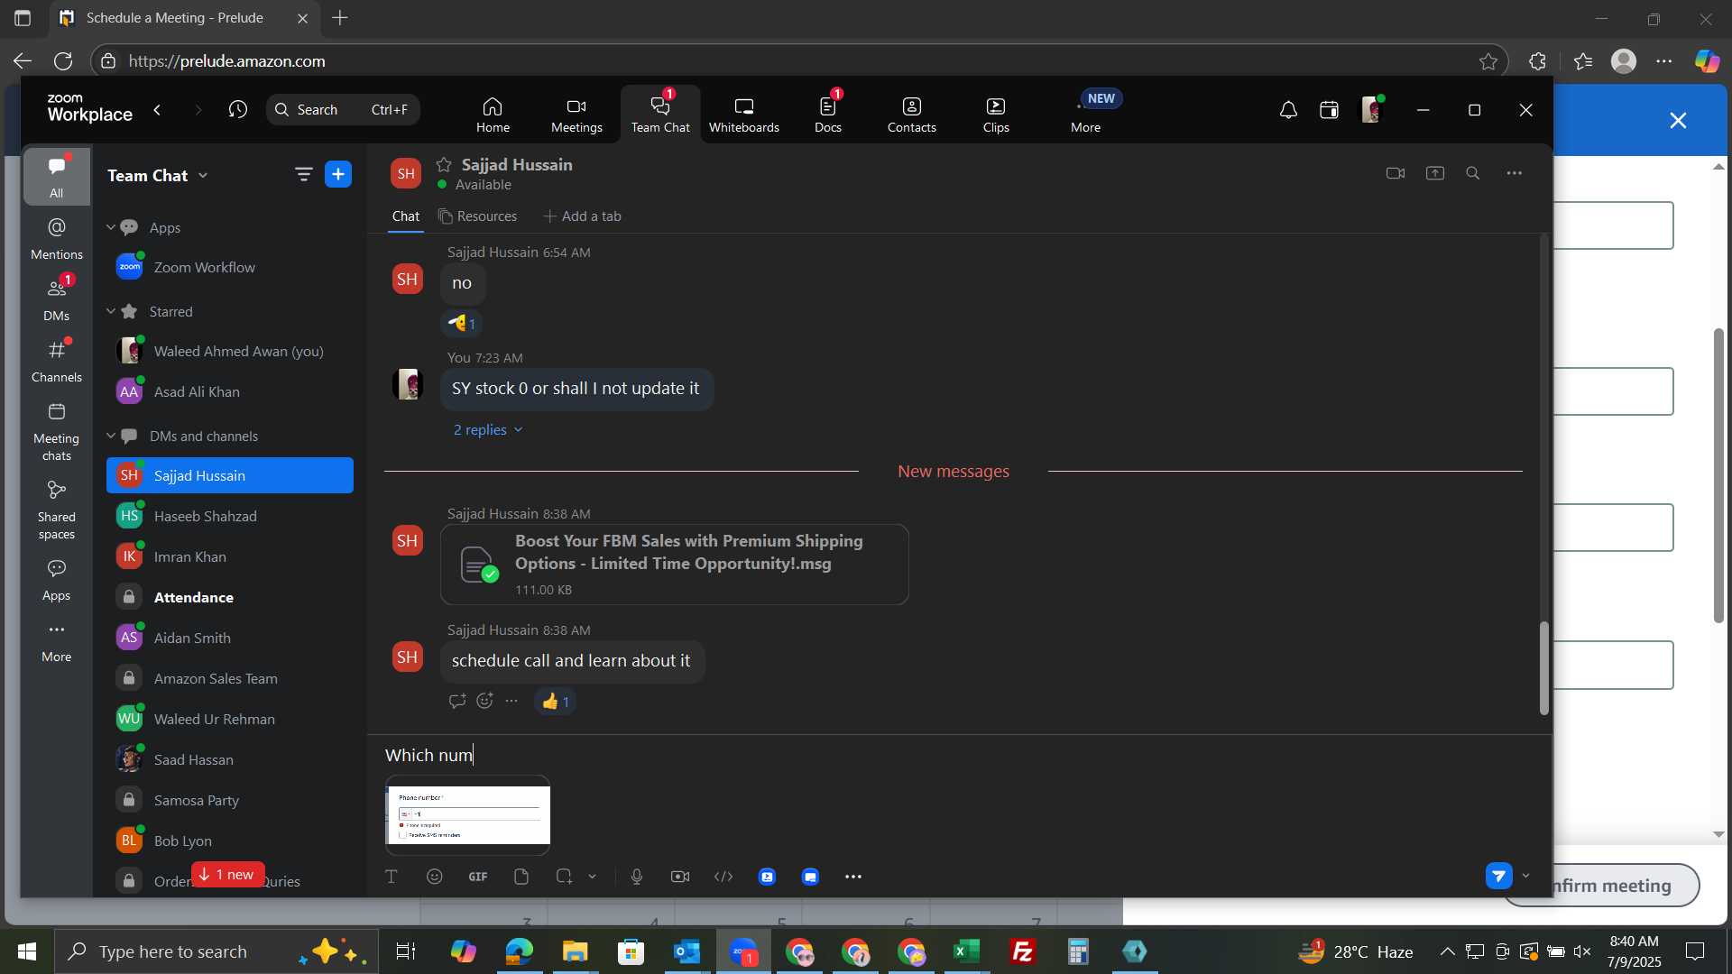The height and width of the screenshot is (974, 1732).
Task: Collapse the Apps section
Action: tap(111, 227)
